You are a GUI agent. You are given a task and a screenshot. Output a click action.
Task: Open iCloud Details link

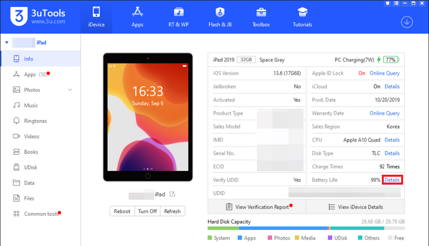point(392,86)
